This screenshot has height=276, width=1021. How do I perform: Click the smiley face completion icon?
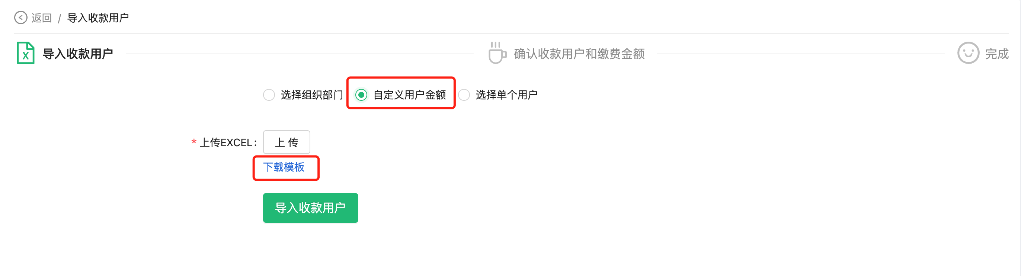pyautogui.click(x=968, y=53)
